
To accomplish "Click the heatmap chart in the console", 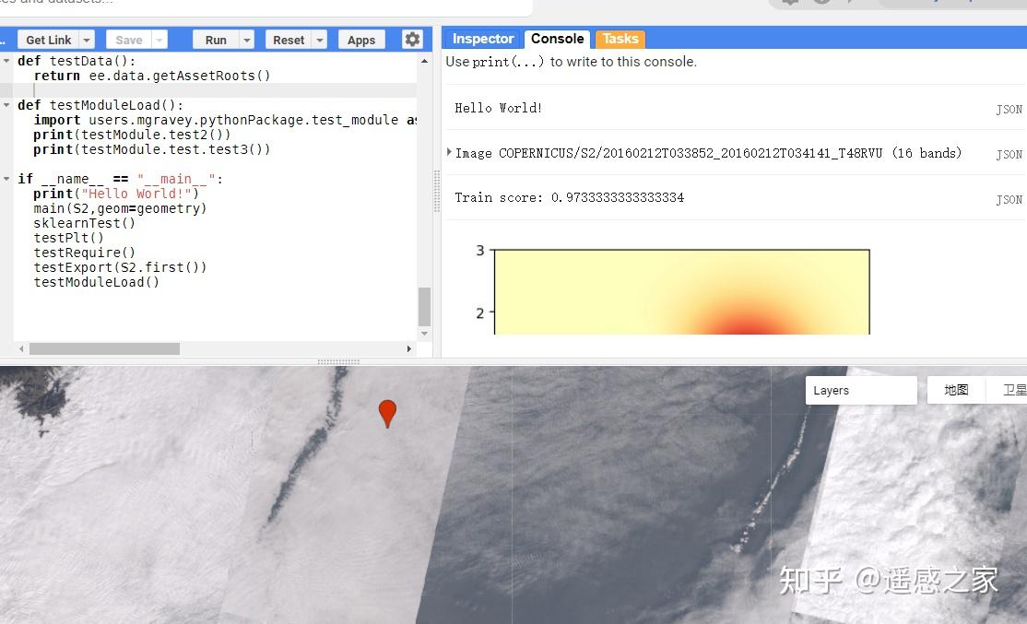I will click(682, 290).
